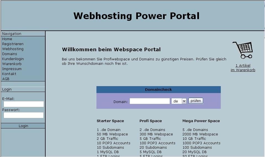This screenshot has height=157, width=265.
Task: Click the shopping cart icon
Action: click(243, 50)
